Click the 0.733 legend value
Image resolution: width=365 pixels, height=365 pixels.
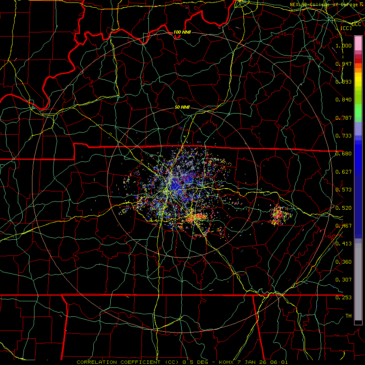(x=344, y=136)
